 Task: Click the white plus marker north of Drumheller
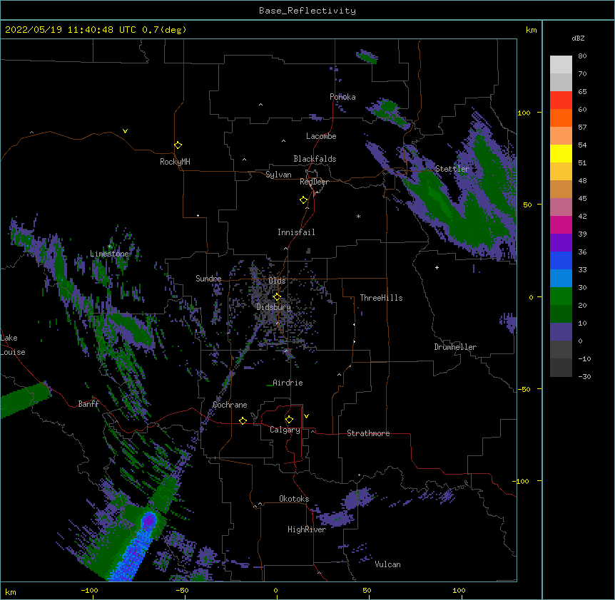click(437, 267)
